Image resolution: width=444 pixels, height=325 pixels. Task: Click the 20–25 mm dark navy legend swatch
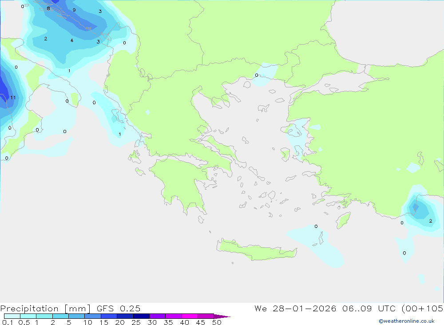pyautogui.click(x=125, y=316)
